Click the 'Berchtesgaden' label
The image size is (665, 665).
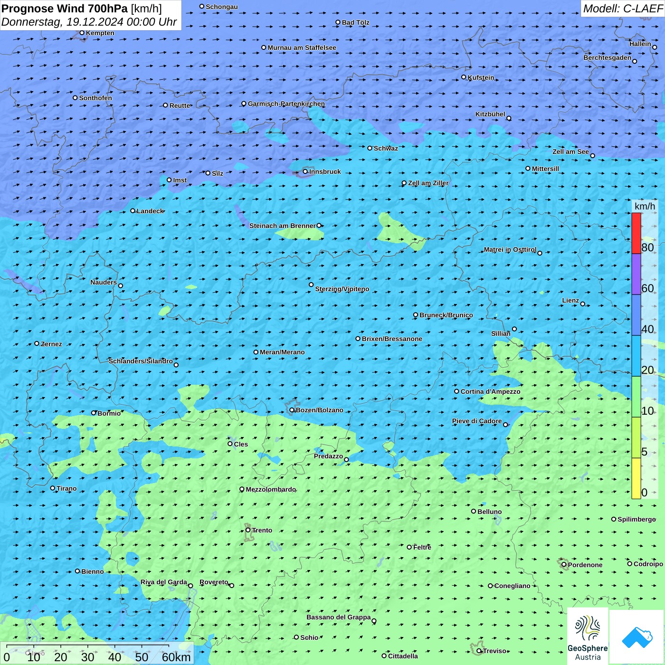pos(608,57)
